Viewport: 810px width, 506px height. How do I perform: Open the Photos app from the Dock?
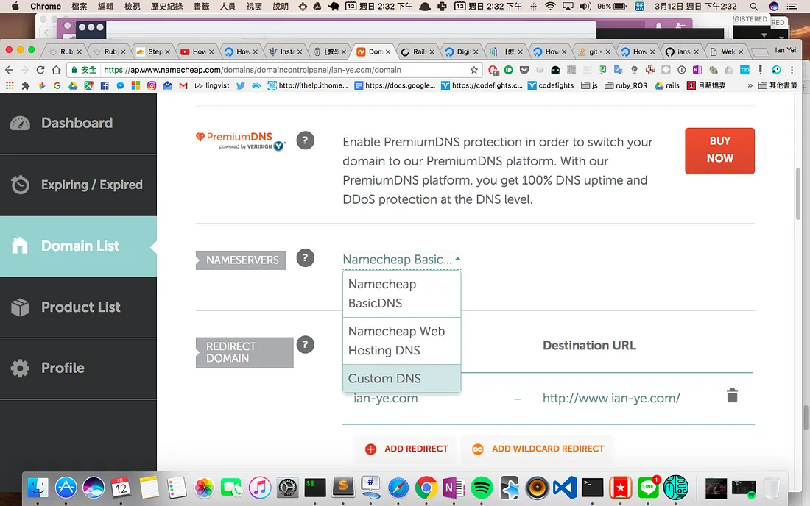pos(205,488)
